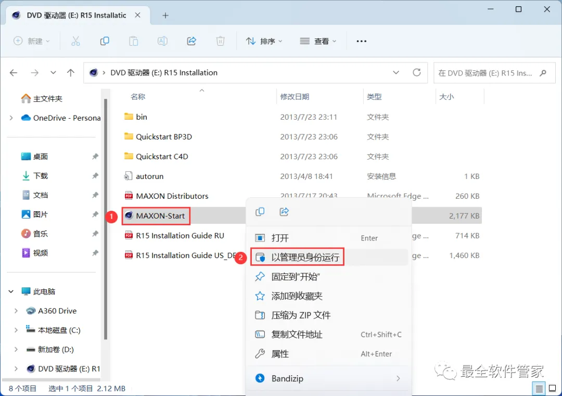Sort by Name (名称) column header
562x396 pixels.
coord(138,97)
